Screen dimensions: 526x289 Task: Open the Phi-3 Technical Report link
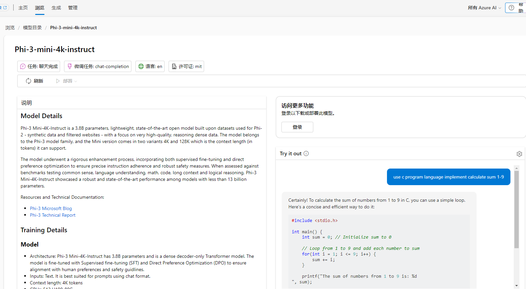pyautogui.click(x=52, y=215)
